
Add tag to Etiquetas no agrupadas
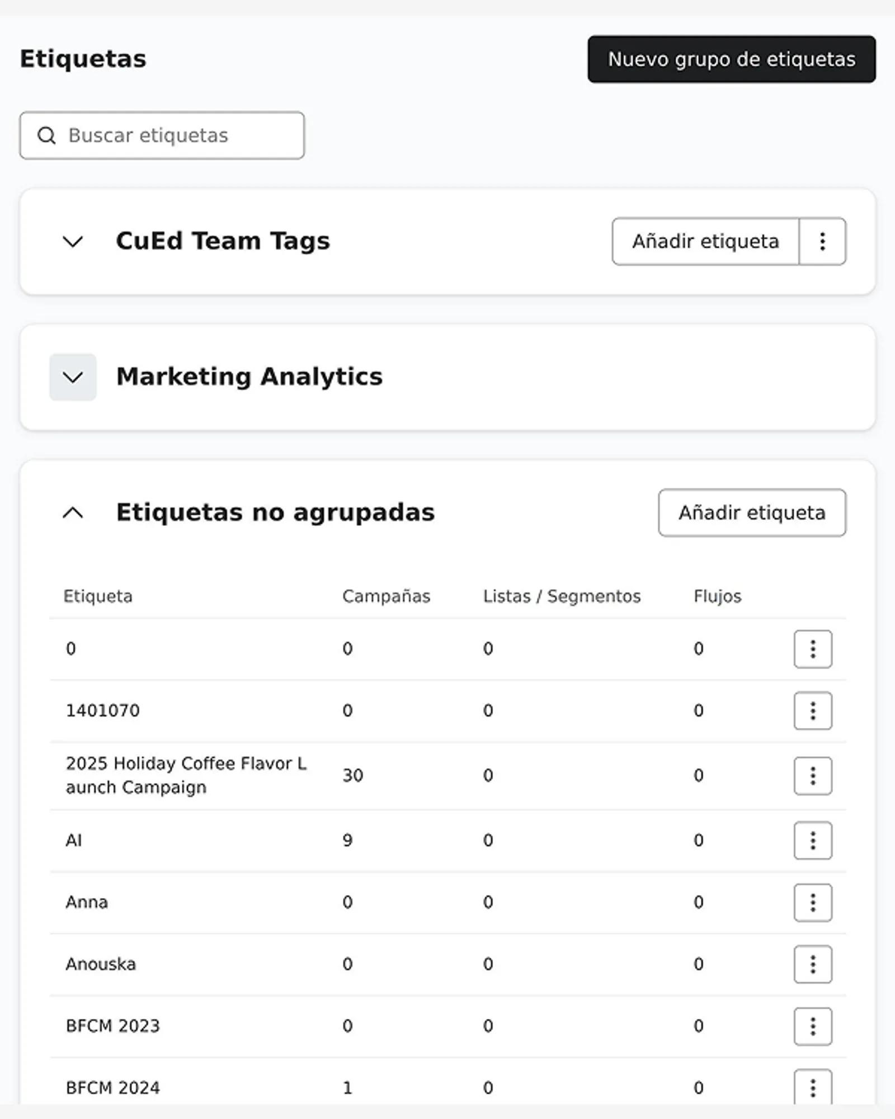[x=752, y=513]
